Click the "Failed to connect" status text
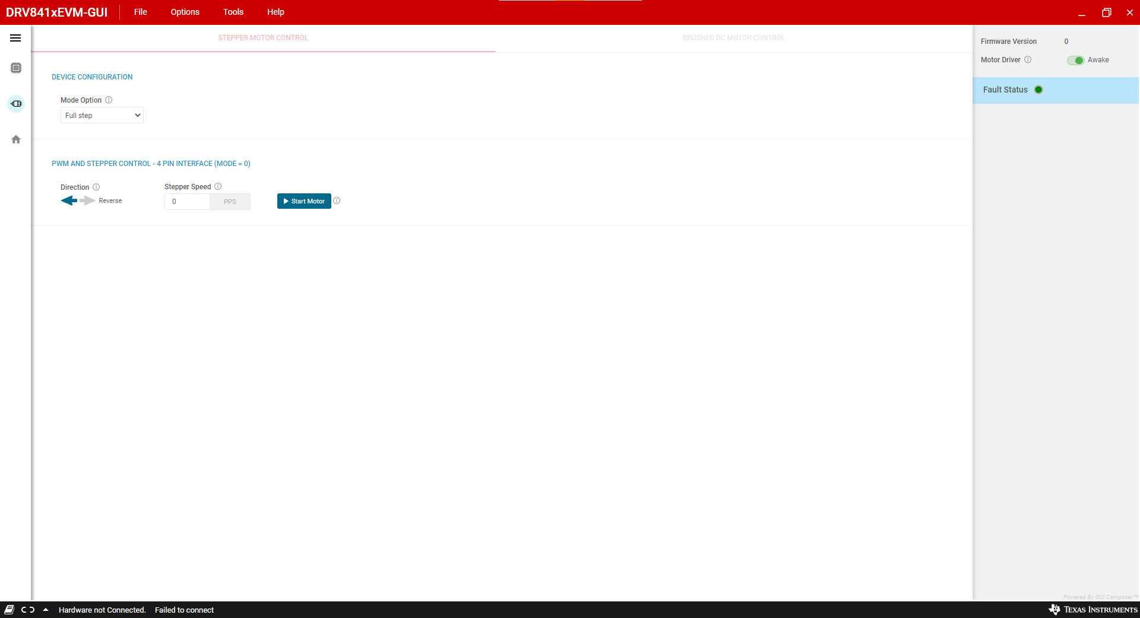Viewport: 1140px width, 618px height. coord(184,610)
